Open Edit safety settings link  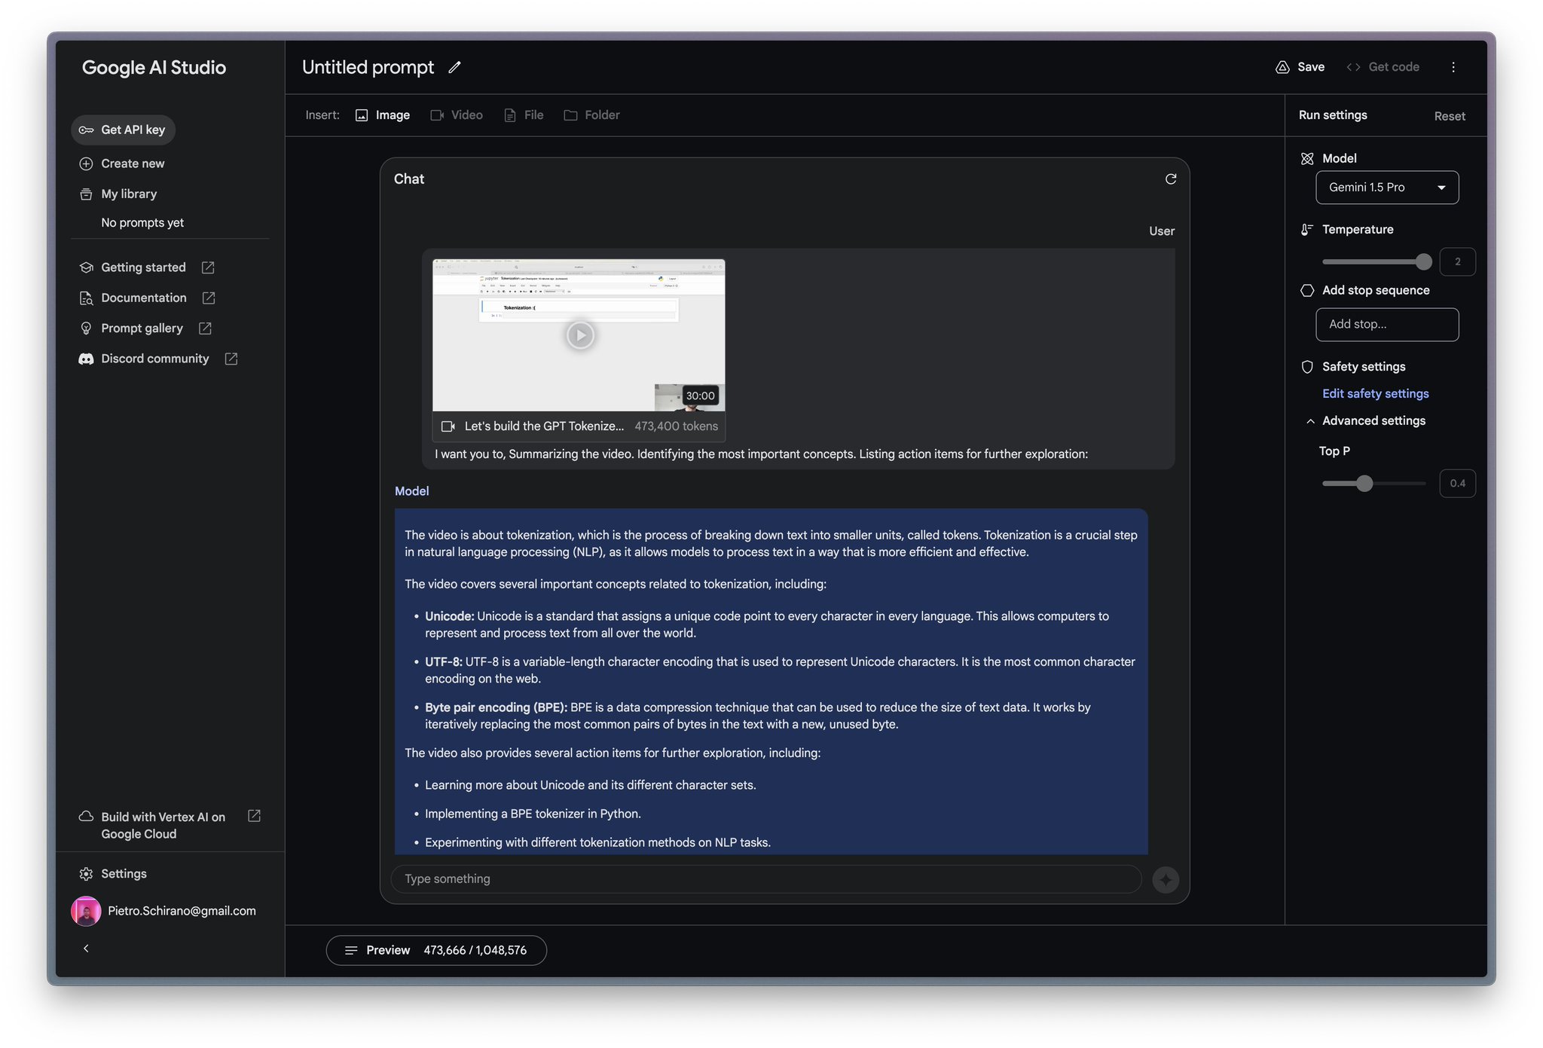[1375, 393]
